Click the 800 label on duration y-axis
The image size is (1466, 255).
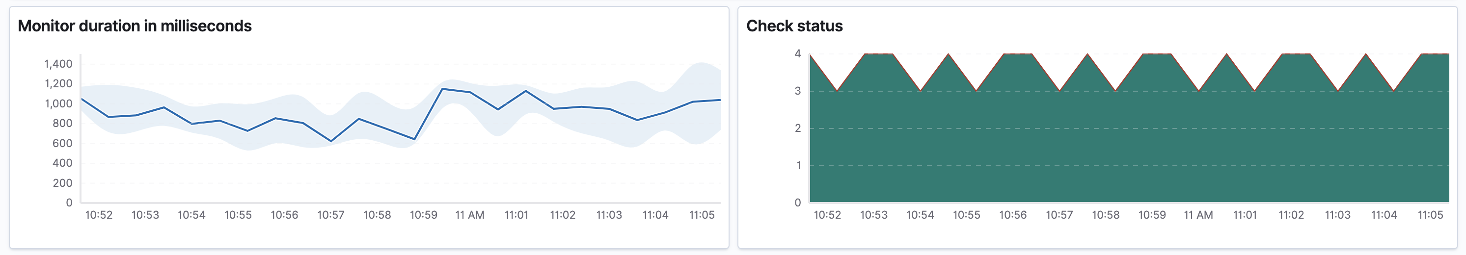[x=62, y=123]
